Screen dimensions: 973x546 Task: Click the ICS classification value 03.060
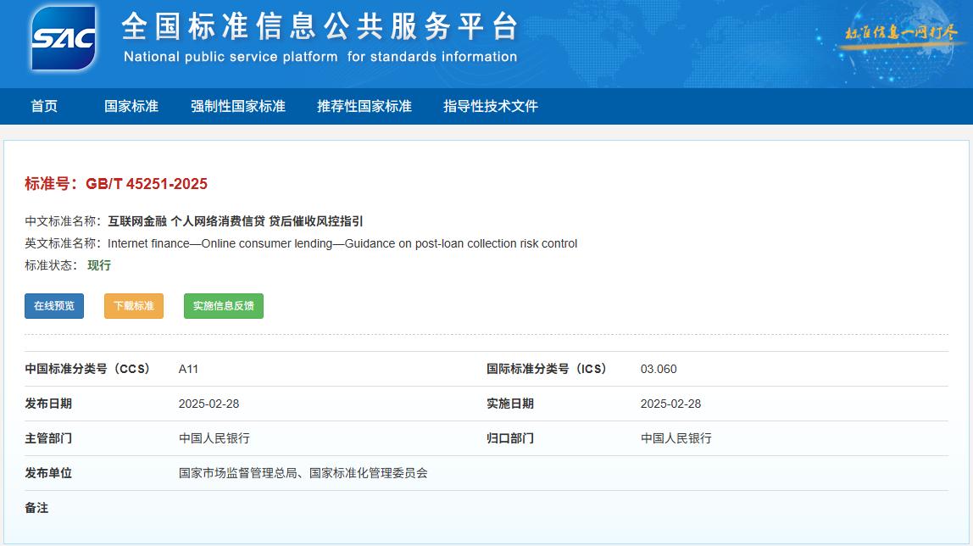point(659,369)
